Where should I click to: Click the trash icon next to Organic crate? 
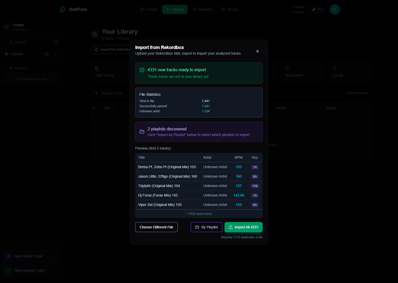pyautogui.click(x=55, y=54)
